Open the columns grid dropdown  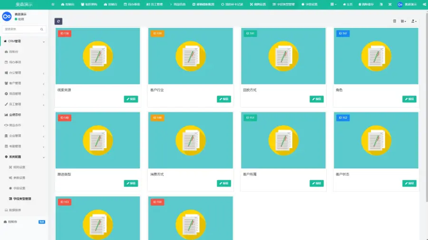pyautogui.click(x=403, y=21)
